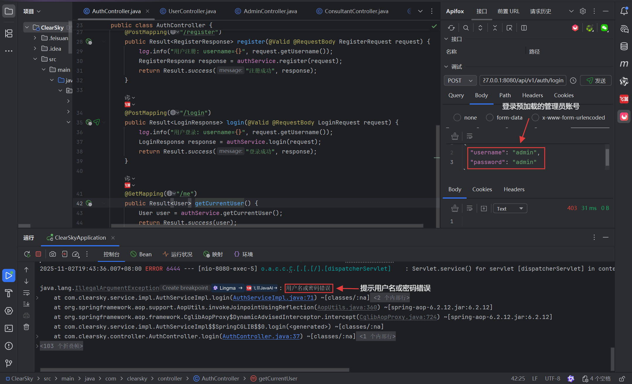
Task: Collapse the ClearSky project root
Action: point(27,28)
